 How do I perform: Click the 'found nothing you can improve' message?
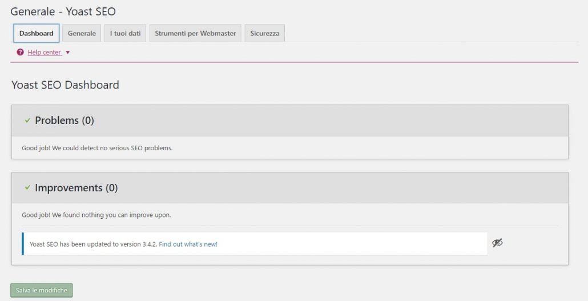(96, 215)
